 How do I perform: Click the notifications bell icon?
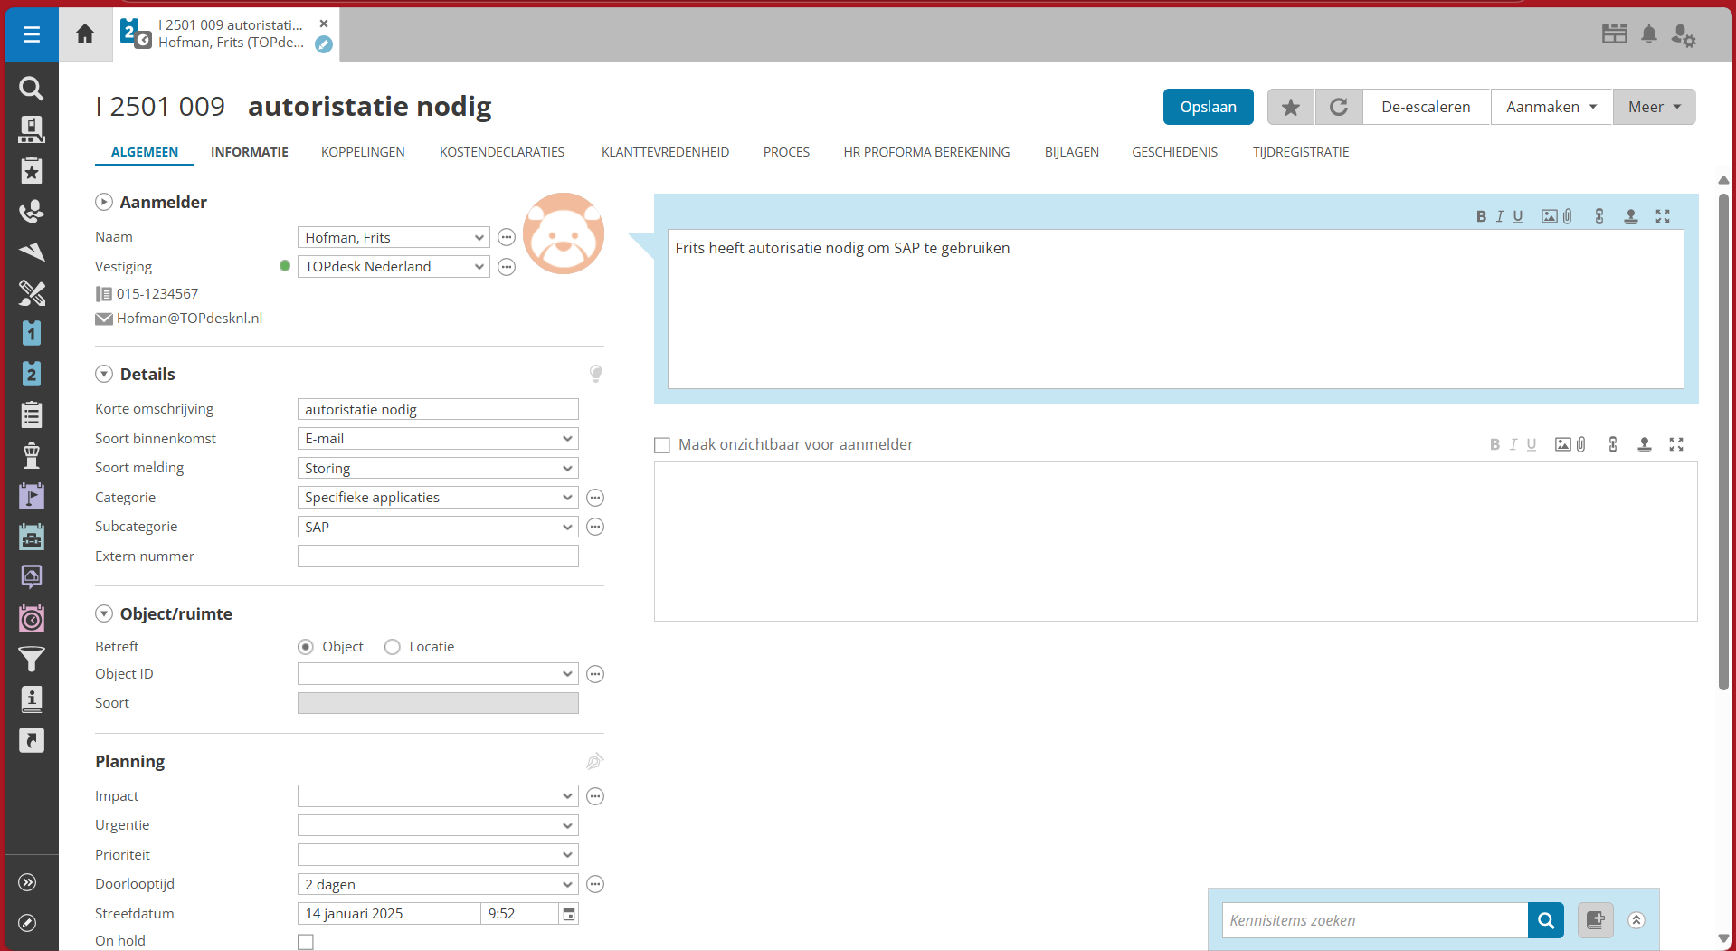tap(1649, 34)
